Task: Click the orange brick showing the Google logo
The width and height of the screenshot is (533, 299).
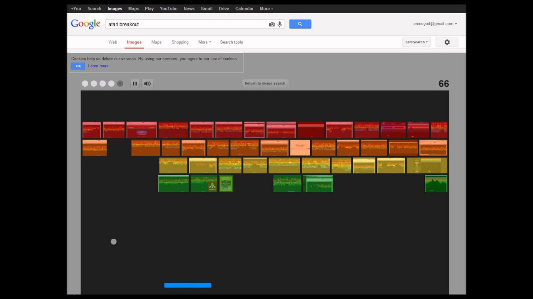Action: (300, 148)
